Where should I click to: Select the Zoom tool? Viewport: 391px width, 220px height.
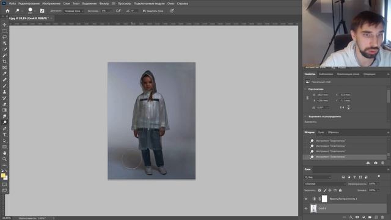(4, 159)
